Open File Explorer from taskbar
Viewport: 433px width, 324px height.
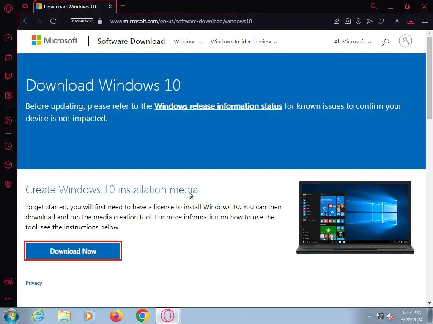[x=64, y=316]
